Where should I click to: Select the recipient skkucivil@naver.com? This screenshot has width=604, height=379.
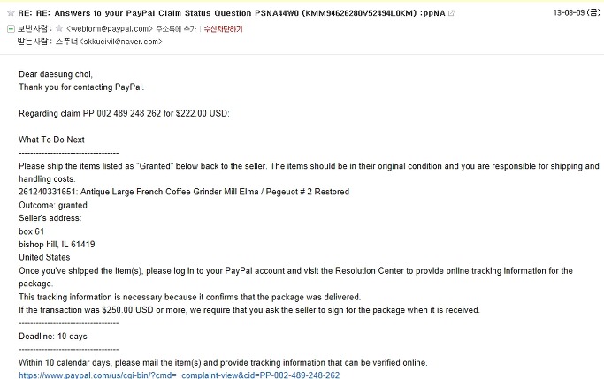[x=120, y=42]
